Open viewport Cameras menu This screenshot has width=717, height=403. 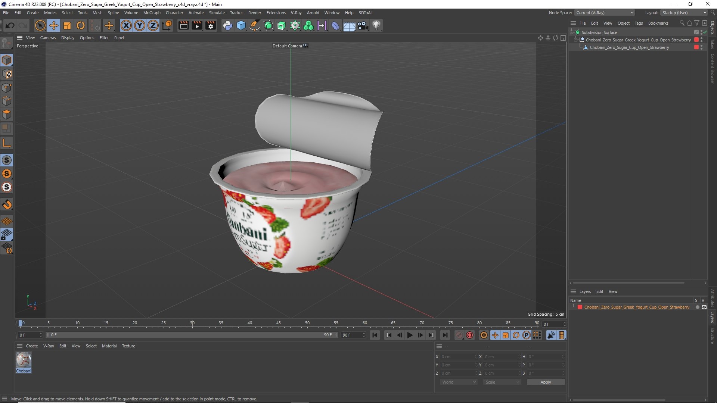pos(48,38)
